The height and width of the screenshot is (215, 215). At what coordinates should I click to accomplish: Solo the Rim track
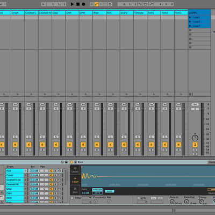[x=110, y=150]
